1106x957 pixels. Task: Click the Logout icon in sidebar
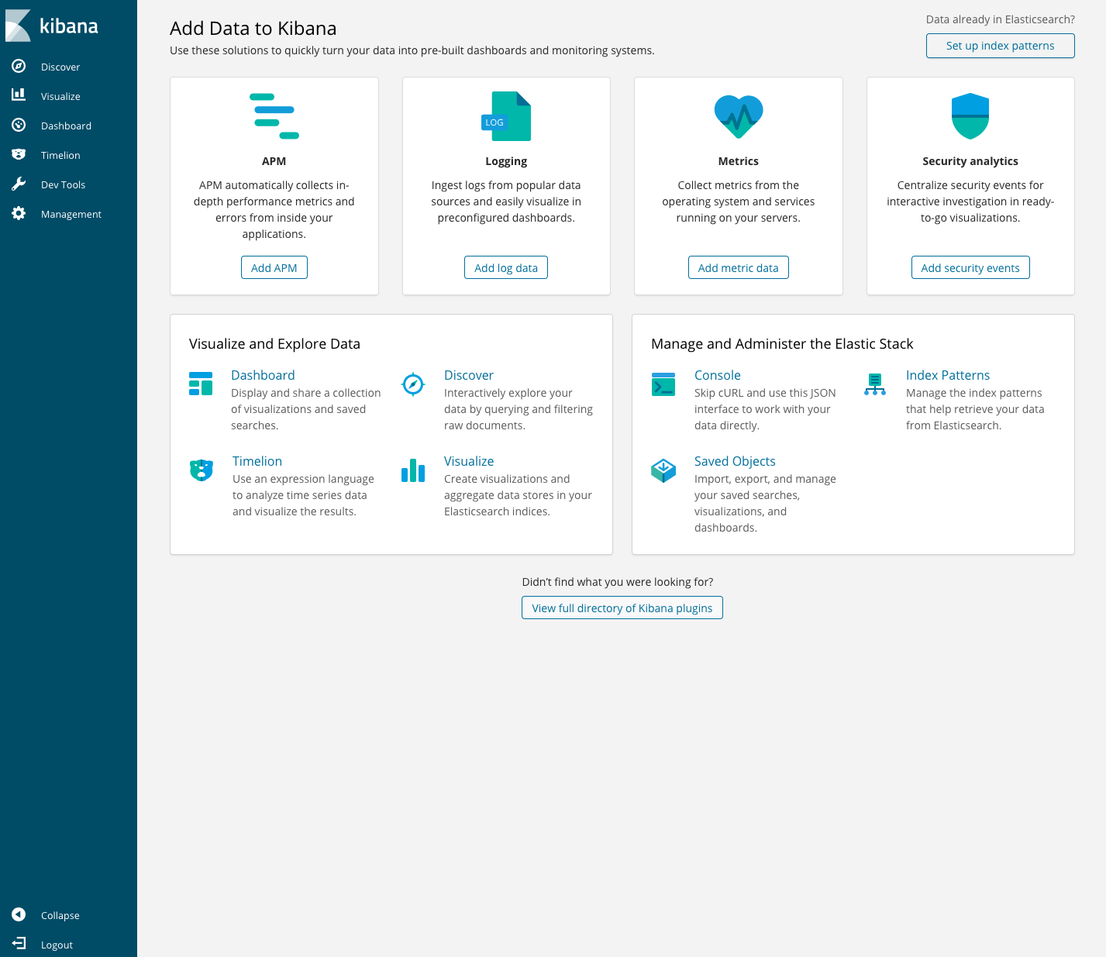coord(19,943)
